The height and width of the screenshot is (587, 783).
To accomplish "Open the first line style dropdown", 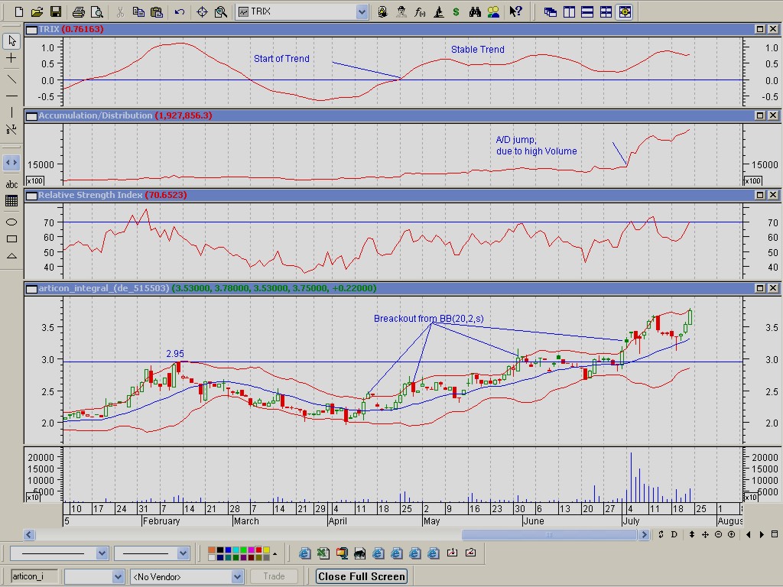I will pos(102,553).
